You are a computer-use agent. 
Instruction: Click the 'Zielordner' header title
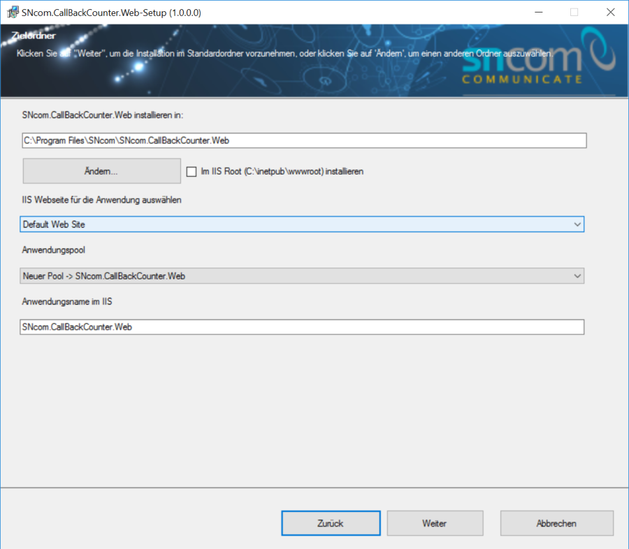(34, 36)
